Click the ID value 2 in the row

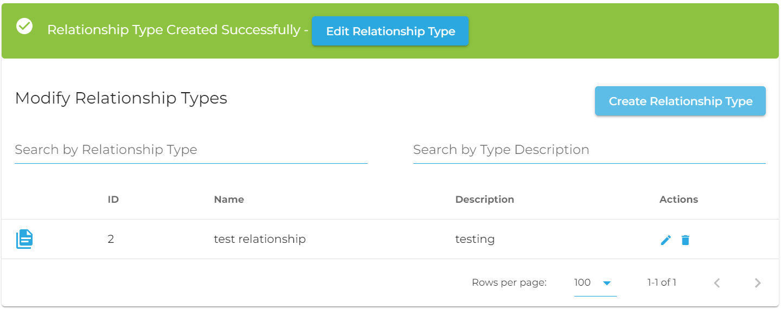point(111,239)
